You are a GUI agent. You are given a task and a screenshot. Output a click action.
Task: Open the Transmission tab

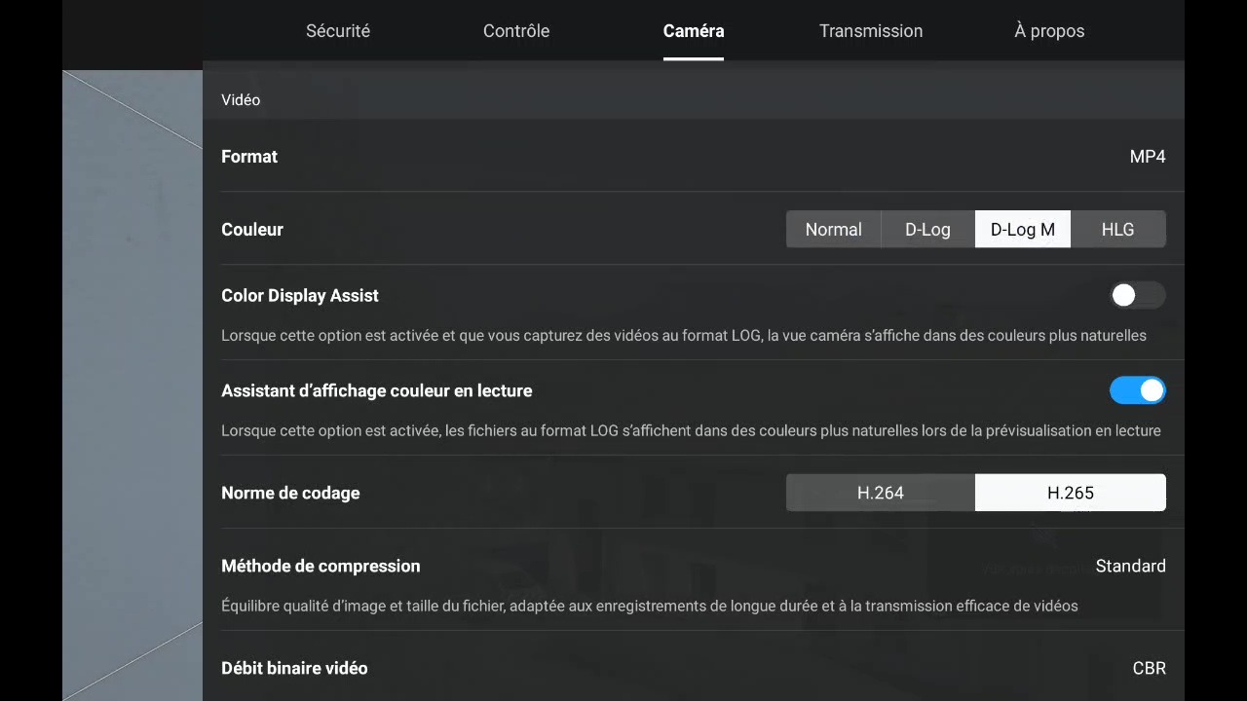[x=871, y=31]
